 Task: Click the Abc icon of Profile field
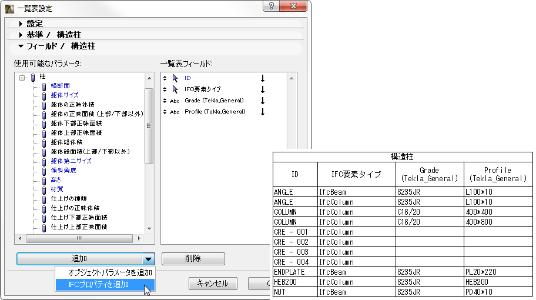click(x=175, y=112)
